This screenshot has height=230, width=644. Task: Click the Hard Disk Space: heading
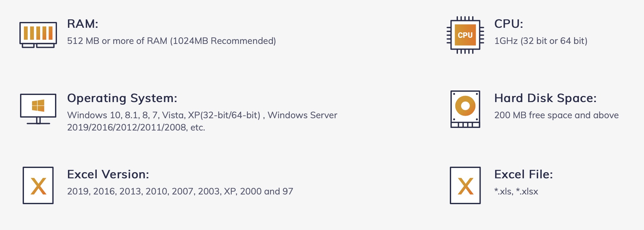[x=545, y=98]
